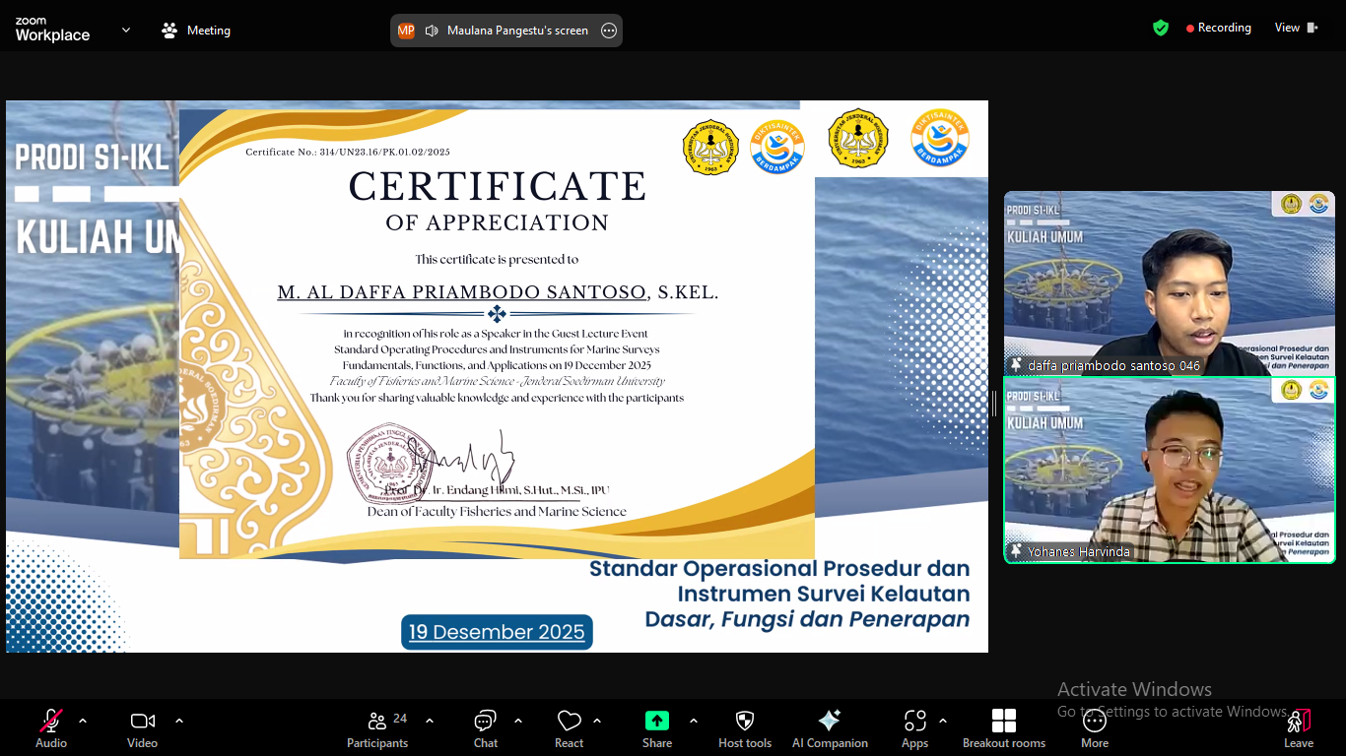The width and height of the screenshot is (1346, 756).
Task: Click the green encryption shield icon
Action: [x=1161, y=28]
